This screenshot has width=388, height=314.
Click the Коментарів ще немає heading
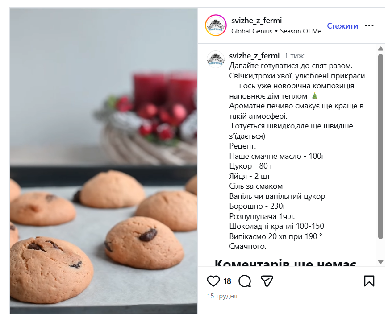coord(285,263)
